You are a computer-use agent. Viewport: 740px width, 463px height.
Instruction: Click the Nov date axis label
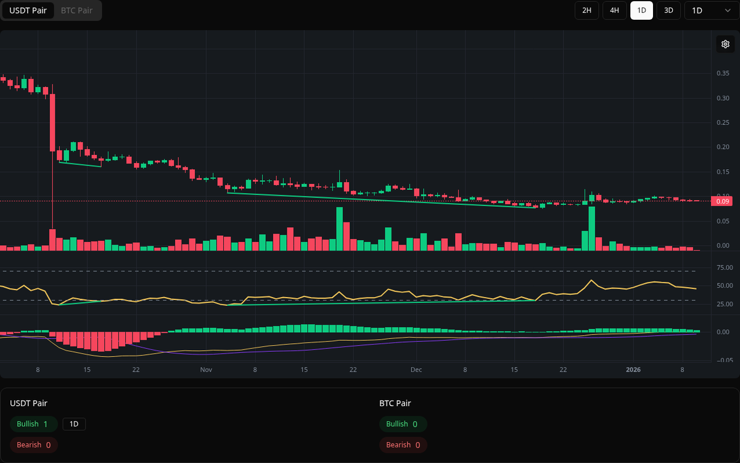(x=206, y=370)
